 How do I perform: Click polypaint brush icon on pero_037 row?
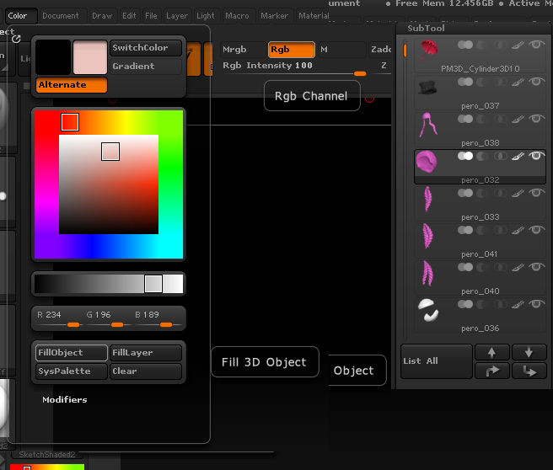(x=518, y=82)
